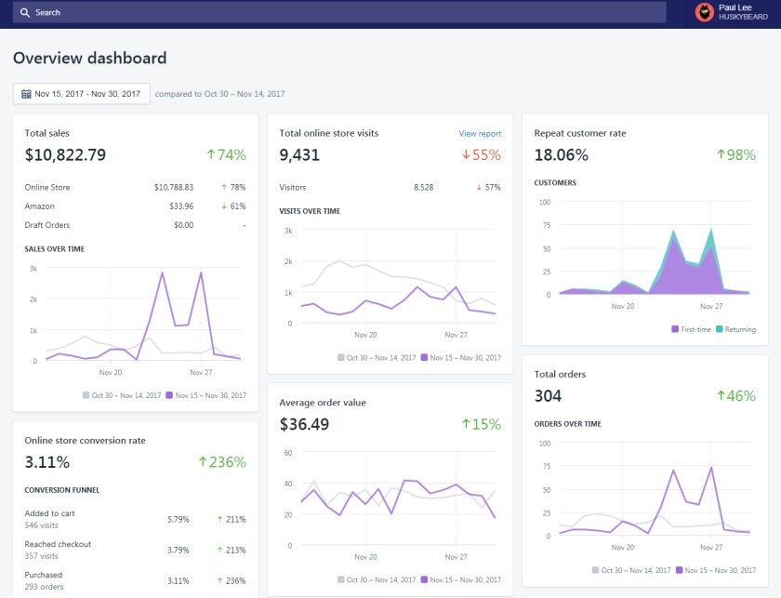Click the Average order value heading
The width and height of the screenshot is (781, 598).
pyautogui.click(x=323, y=403)
